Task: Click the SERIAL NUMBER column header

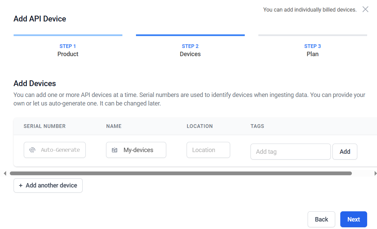Action: click(x=45, y=126)
